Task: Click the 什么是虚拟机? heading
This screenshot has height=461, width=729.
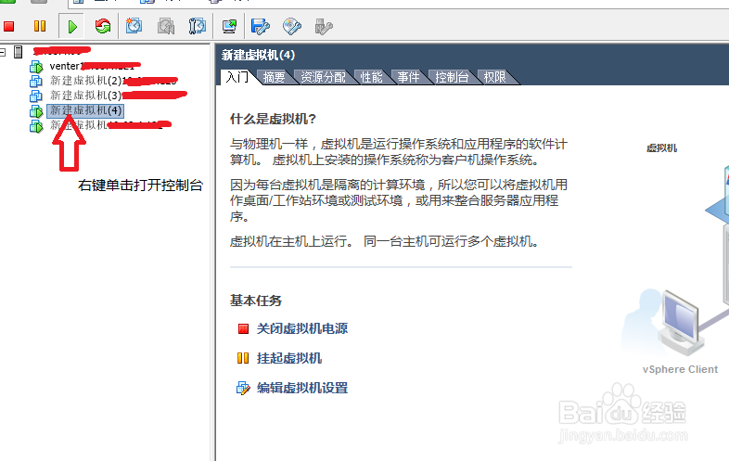Action: coord(273,119)
